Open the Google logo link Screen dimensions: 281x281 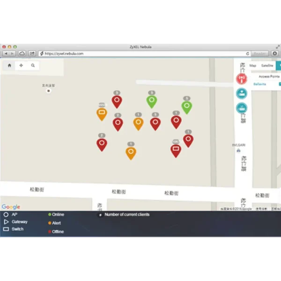[11, 207]
